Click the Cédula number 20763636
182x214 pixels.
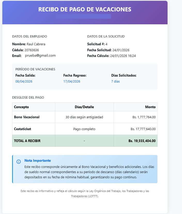pyautogui.click(x=32, y=50)
